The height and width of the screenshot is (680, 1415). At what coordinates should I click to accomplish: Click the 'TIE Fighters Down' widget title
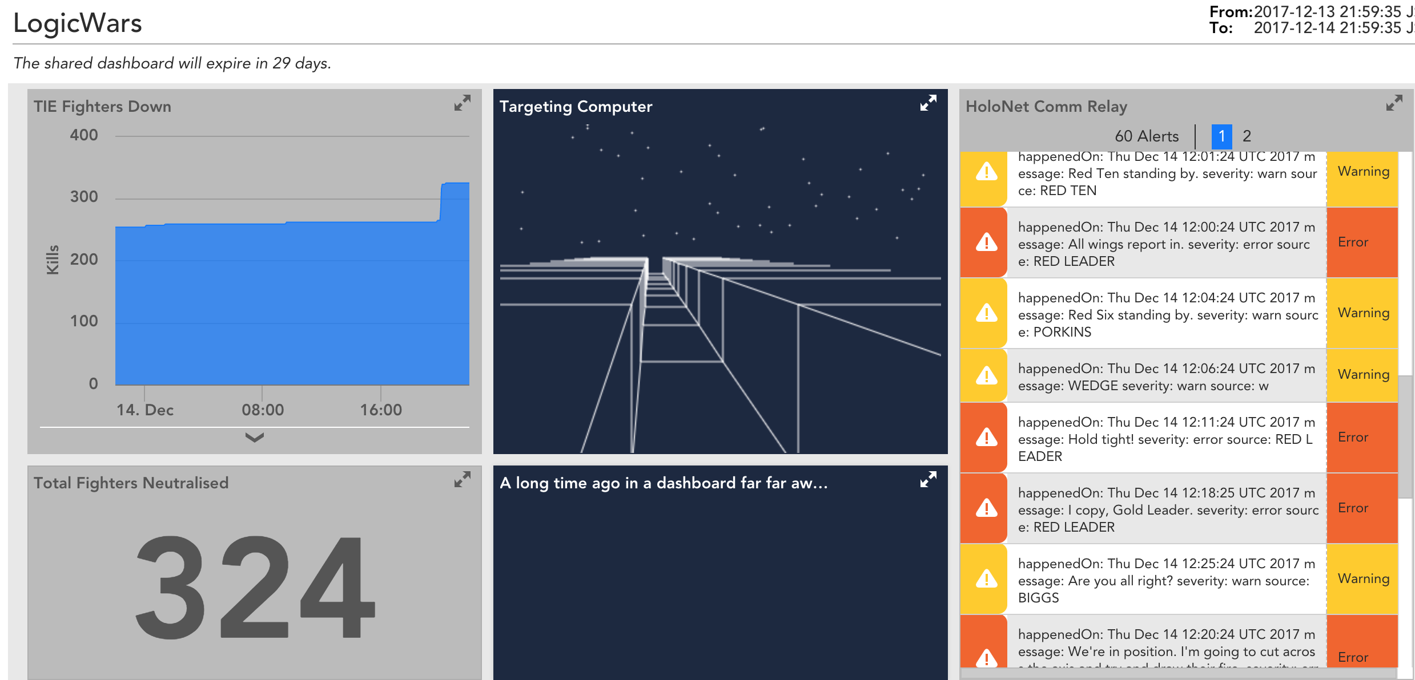102,107
